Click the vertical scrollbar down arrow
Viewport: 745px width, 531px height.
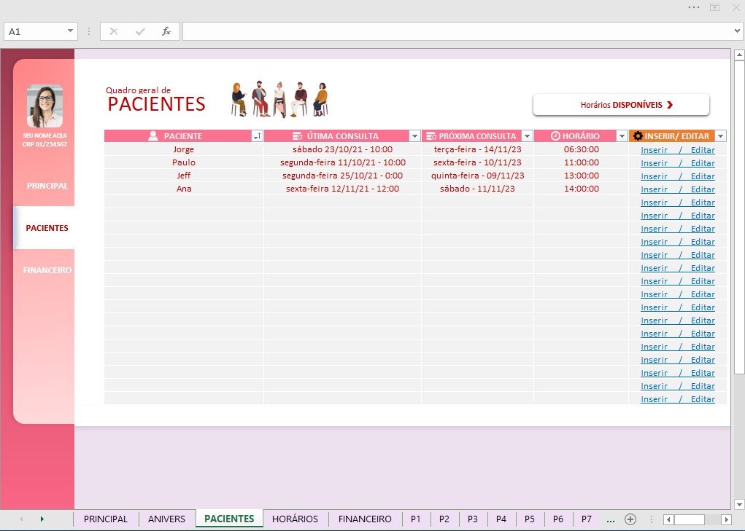click(739, 504)
